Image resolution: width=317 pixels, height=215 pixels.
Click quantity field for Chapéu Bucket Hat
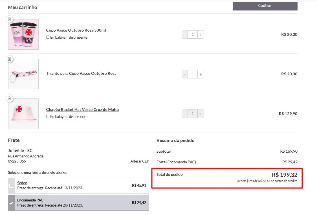pos(193,114)
